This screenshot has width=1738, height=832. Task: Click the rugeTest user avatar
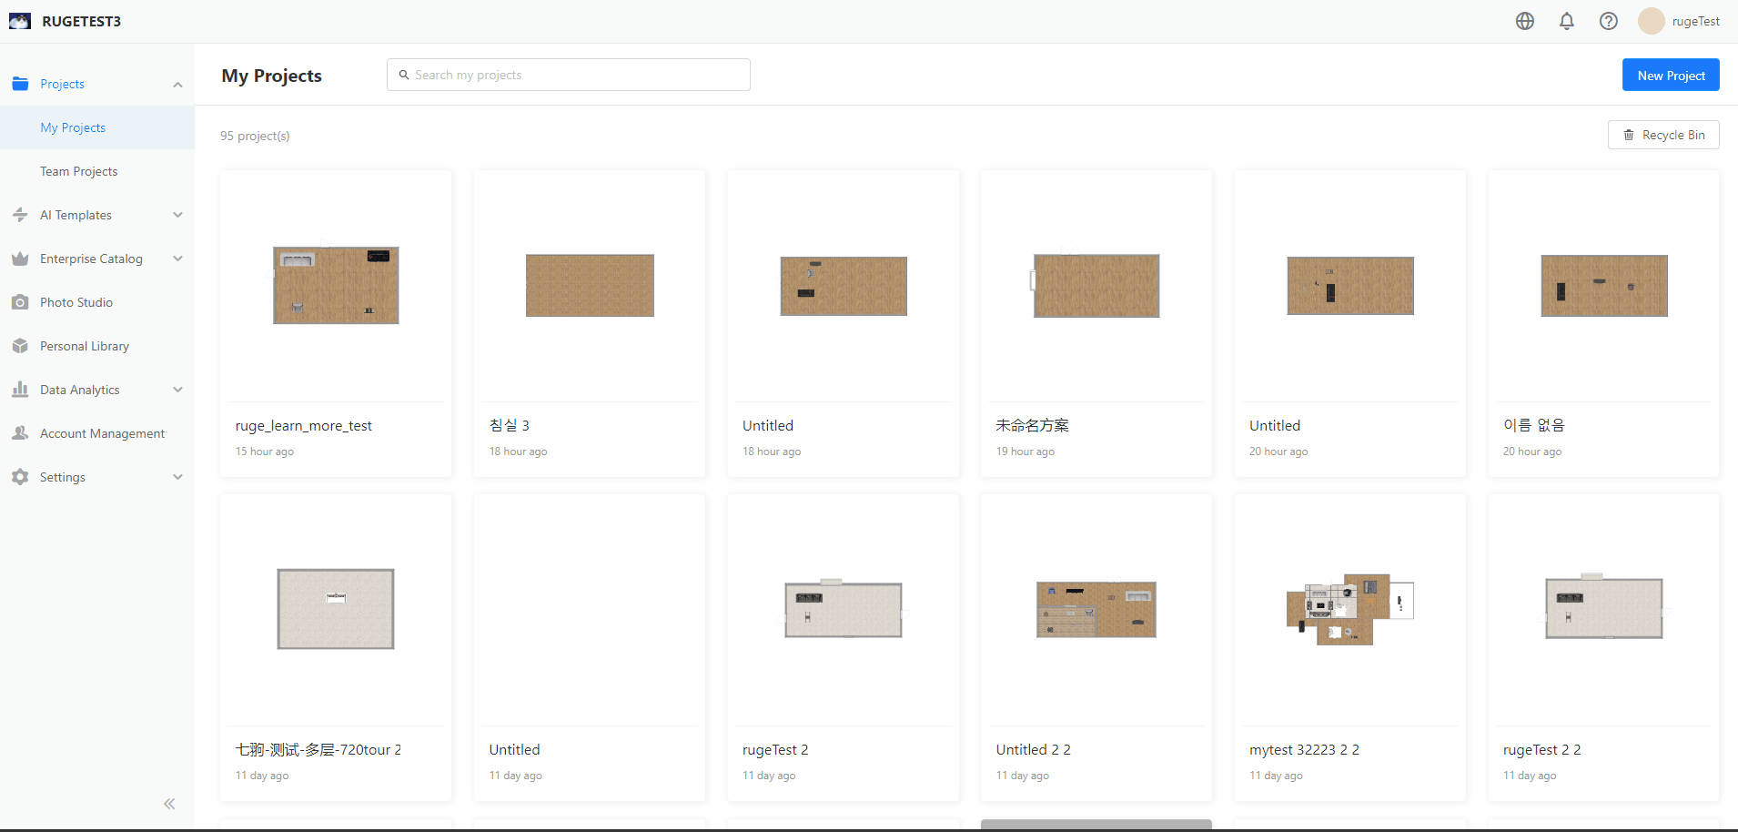coord(1651,21)
